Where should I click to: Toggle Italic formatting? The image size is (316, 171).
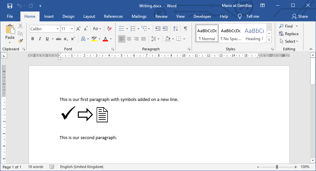click(40, 39)
